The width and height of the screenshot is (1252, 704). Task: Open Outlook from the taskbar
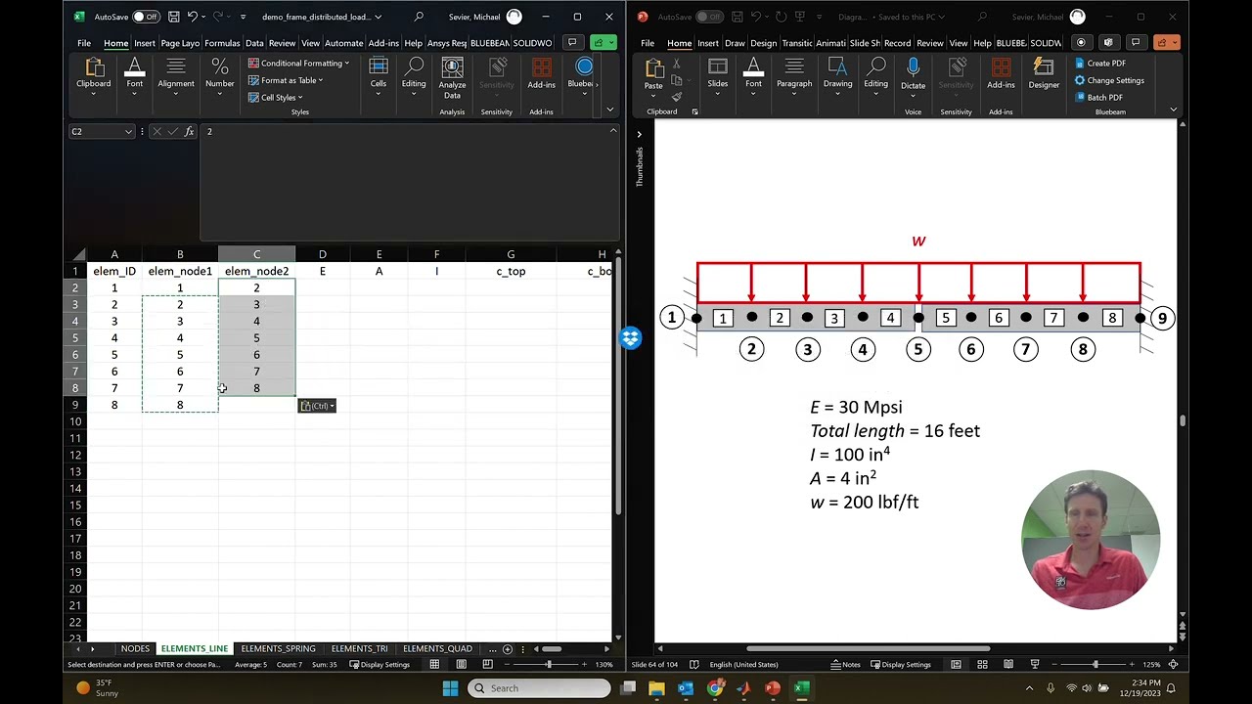click(x=686, y=688)
